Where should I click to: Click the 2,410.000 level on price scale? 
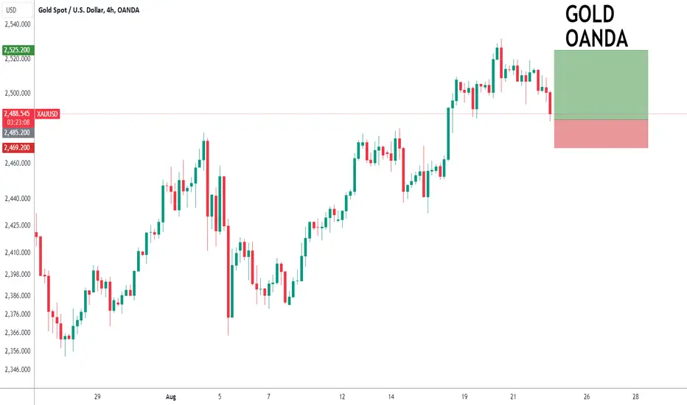pyautogui.click(x=18, y=253)
